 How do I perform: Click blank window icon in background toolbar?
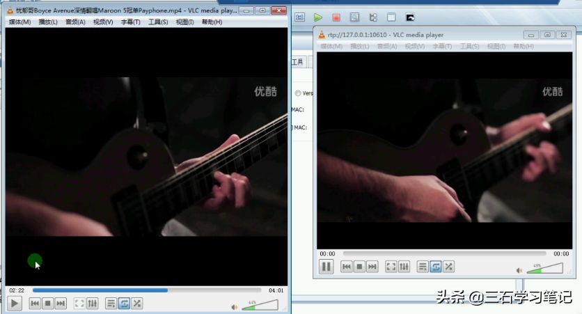(391, 17)
